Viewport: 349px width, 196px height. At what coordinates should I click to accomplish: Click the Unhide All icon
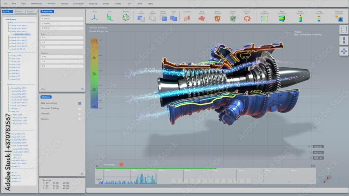coord(173,18)
